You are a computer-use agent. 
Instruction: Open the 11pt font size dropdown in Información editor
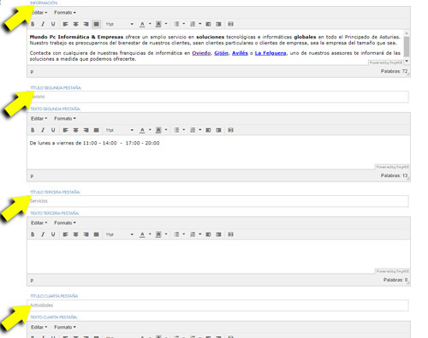(x=119, y=24)
